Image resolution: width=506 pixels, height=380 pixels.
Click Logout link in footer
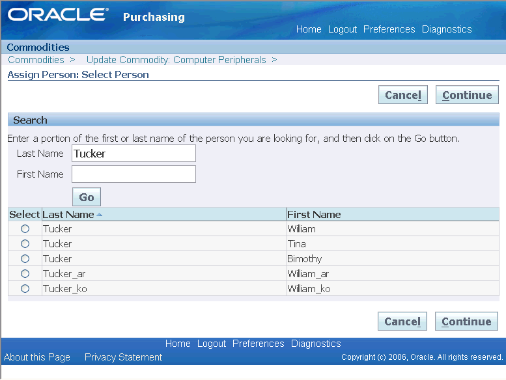pos(212,344)
